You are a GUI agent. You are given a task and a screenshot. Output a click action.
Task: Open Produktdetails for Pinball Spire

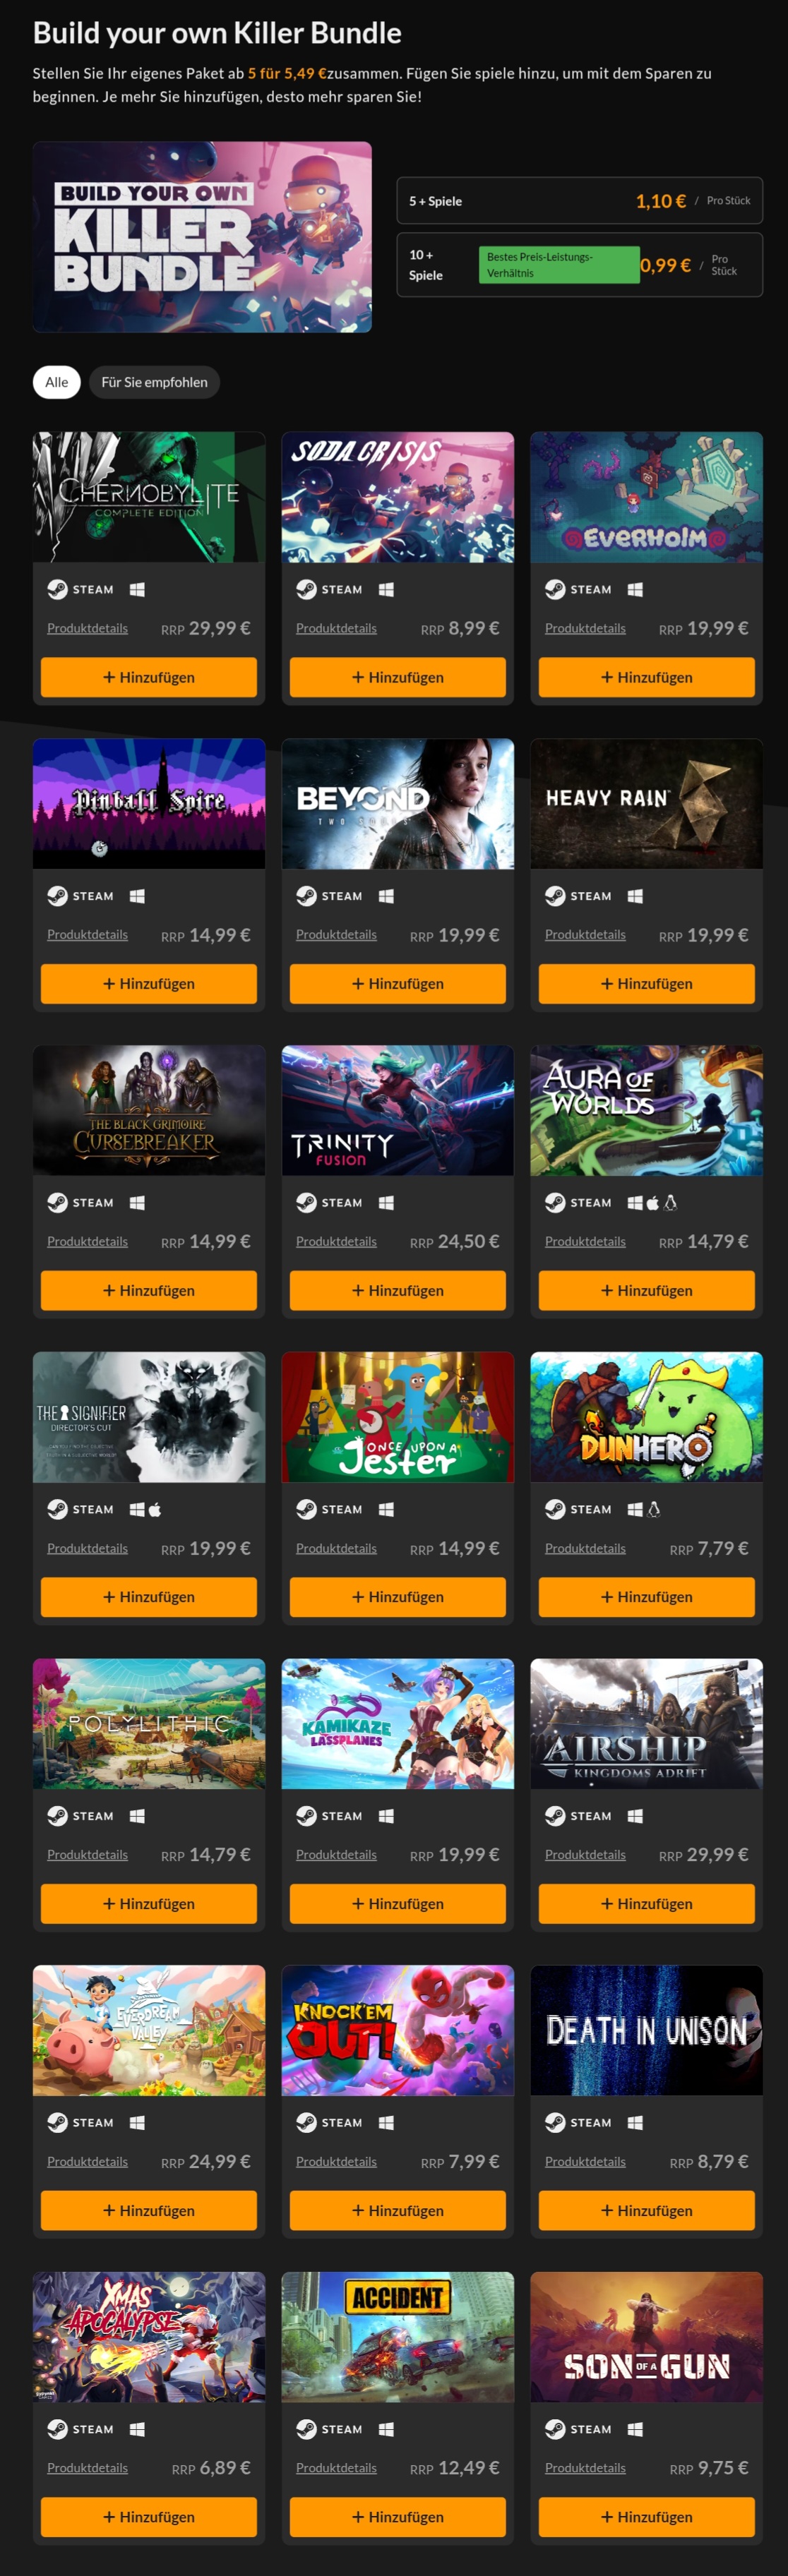87,935
